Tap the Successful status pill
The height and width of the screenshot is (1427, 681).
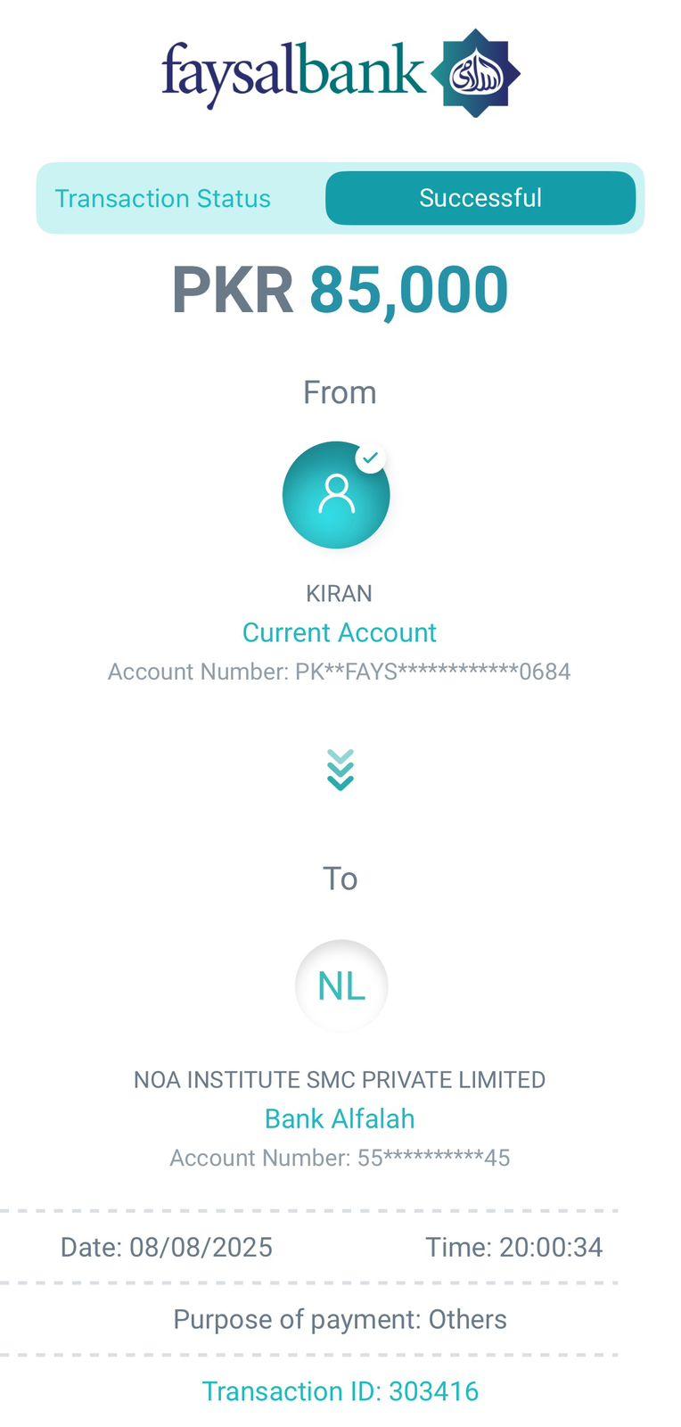[x=480, y=198]
